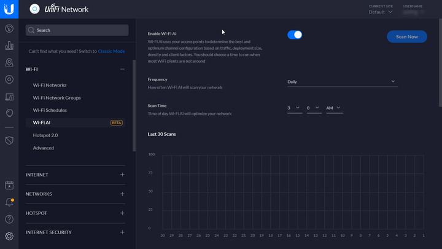Expand the HOTSPOT section
Screen dimensions: 442x249
[122, 213]
